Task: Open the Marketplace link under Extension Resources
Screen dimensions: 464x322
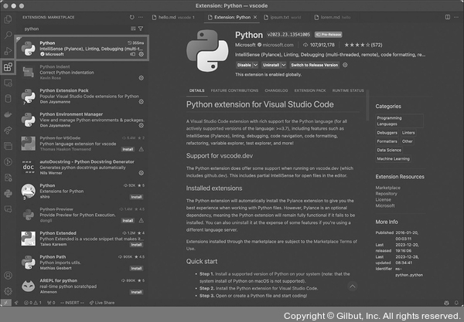Action: [x=388, y=187]
